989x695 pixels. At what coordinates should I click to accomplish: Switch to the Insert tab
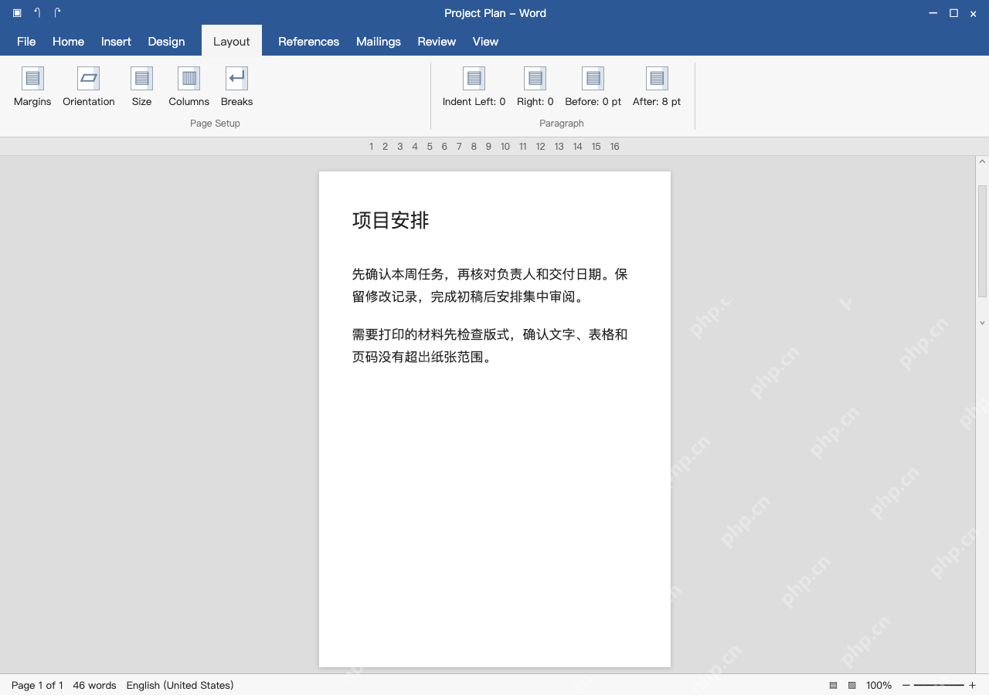(x=116, y=42)
